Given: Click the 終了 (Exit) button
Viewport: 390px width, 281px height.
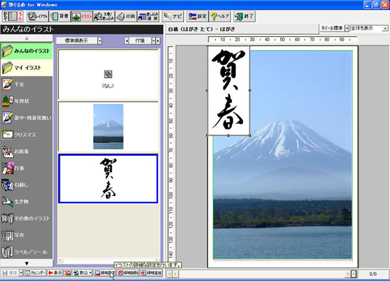Looking at the screenshot, I should 244,16.
